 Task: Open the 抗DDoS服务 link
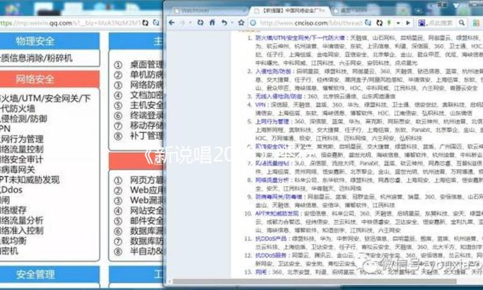click(270, 255)
